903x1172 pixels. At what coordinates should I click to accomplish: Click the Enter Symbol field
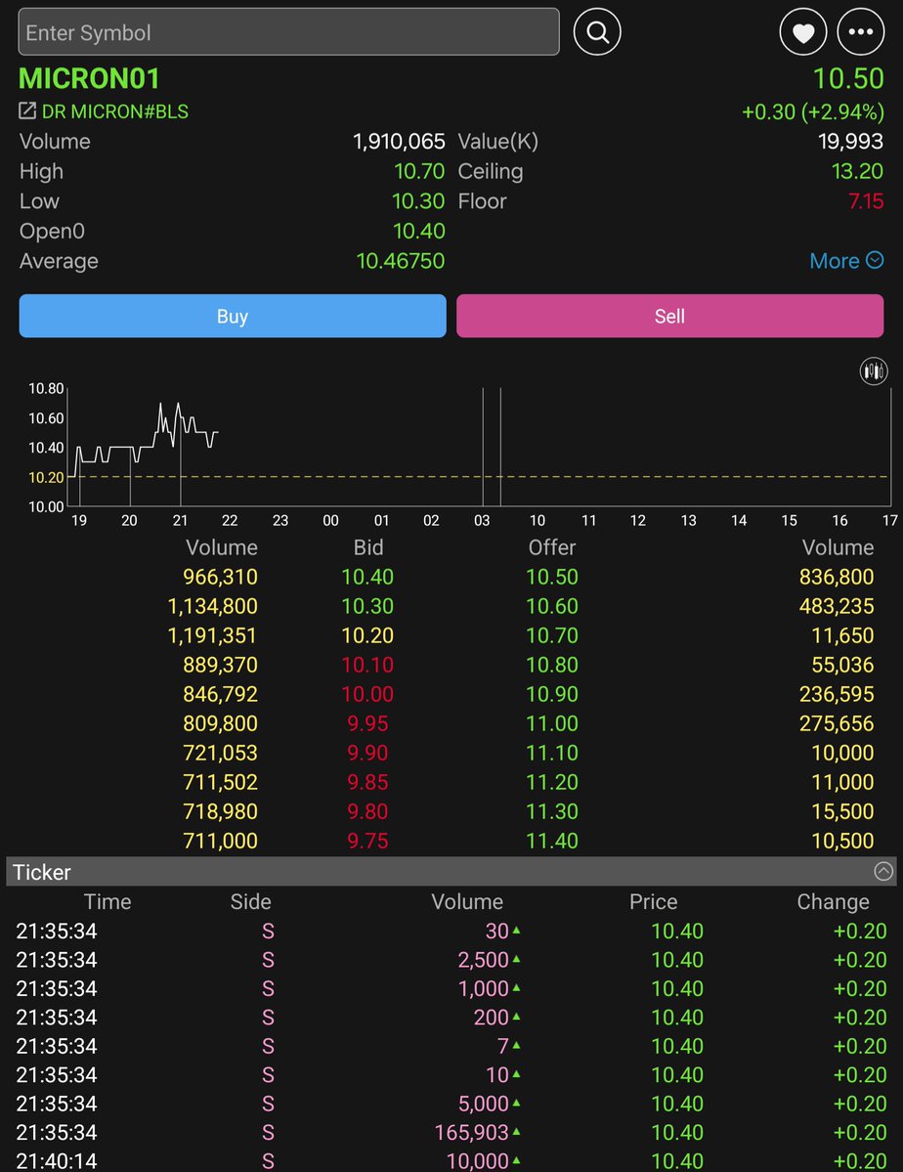(x=288, y=32)
